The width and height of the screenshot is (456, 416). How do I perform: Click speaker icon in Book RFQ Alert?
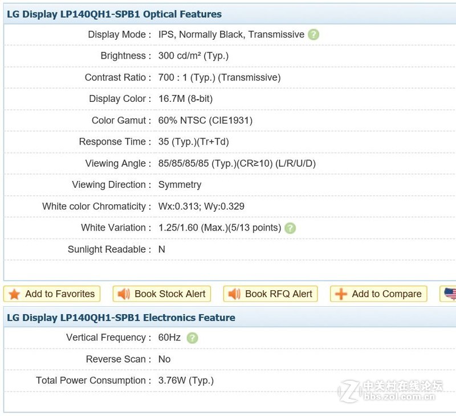pyautogui.click(x=234, y=294)
